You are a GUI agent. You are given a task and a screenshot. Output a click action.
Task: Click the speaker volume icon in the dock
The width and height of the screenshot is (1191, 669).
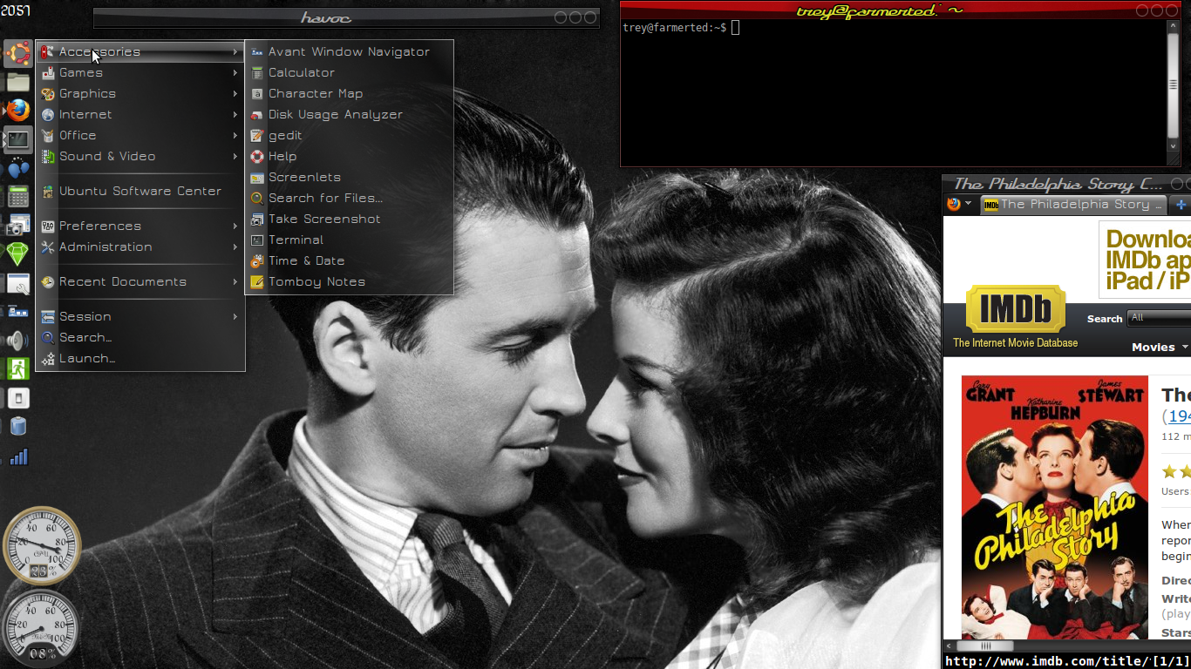pyautogui.click(x=17, y=340)
